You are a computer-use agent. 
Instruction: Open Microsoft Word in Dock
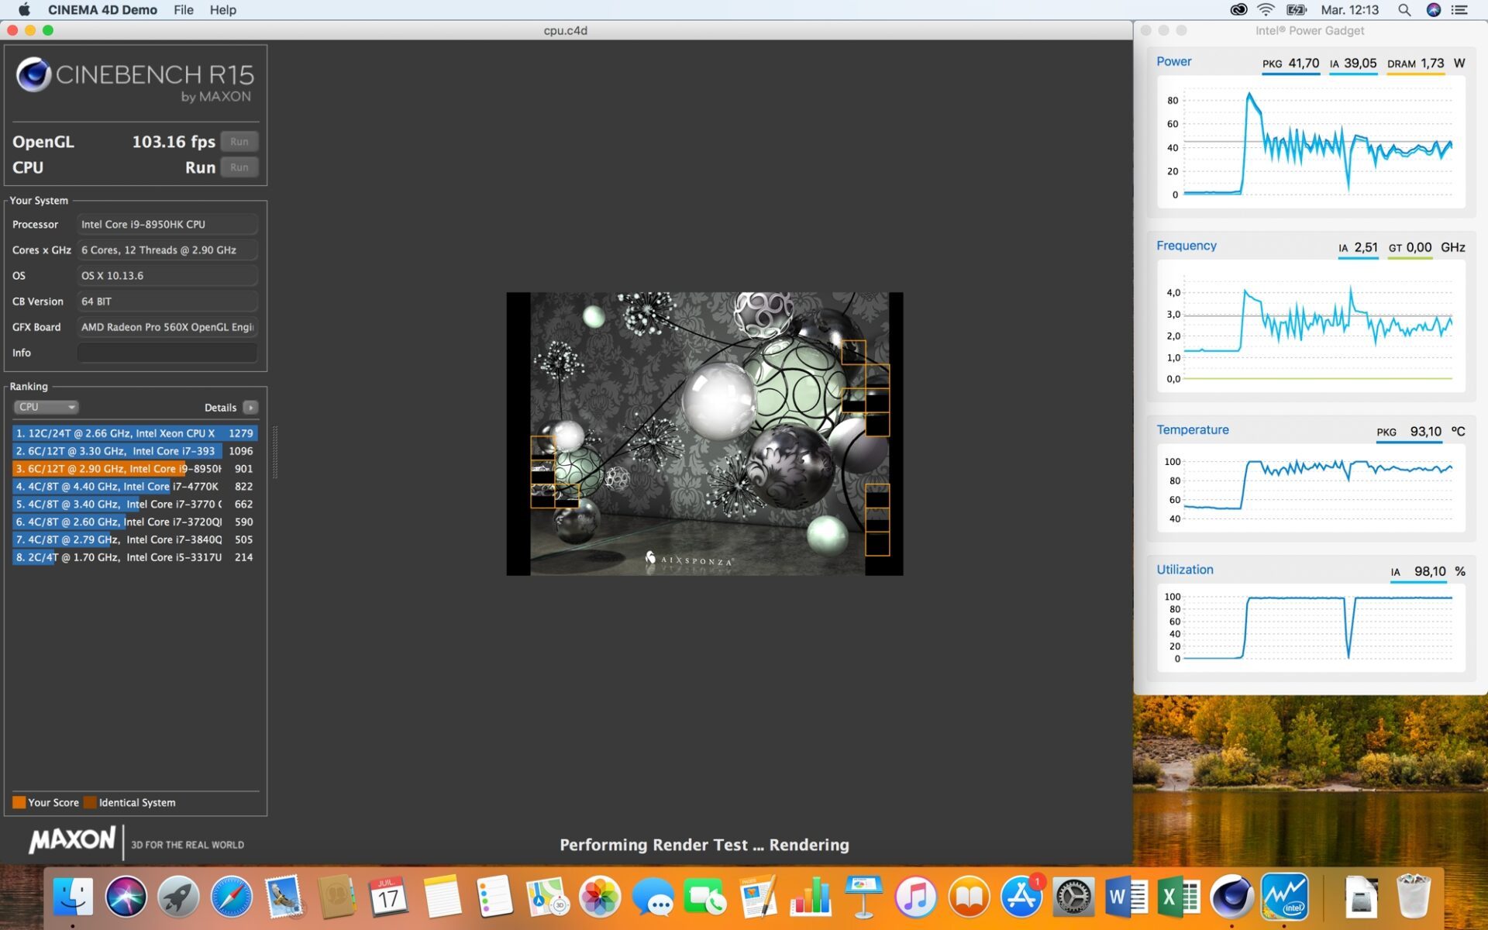(1127, 897)
